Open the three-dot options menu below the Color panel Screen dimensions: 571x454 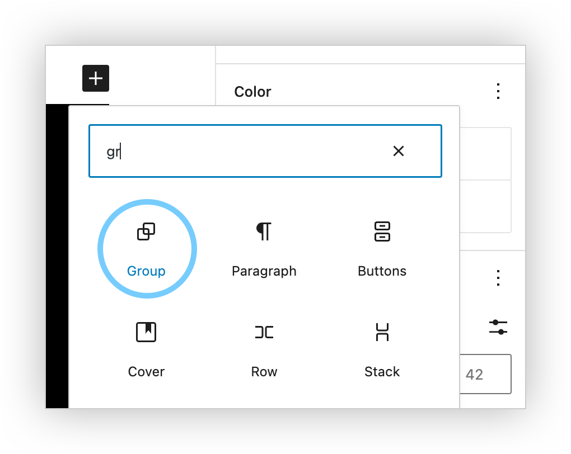tap(498, 278)
